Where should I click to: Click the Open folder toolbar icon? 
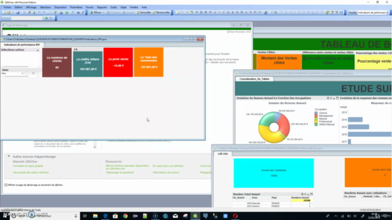(9, 12)
